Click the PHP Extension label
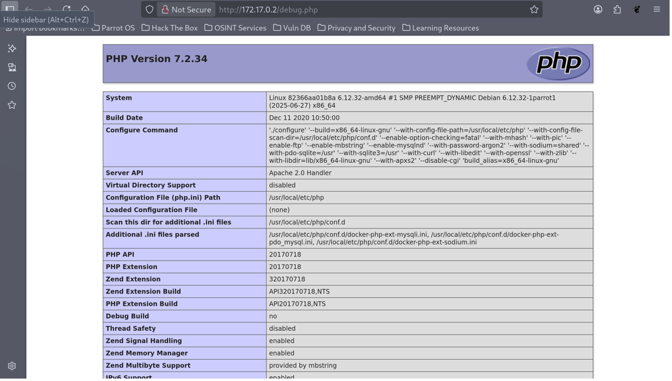Viewport: 672px width, 381px height. click(131, 267)
